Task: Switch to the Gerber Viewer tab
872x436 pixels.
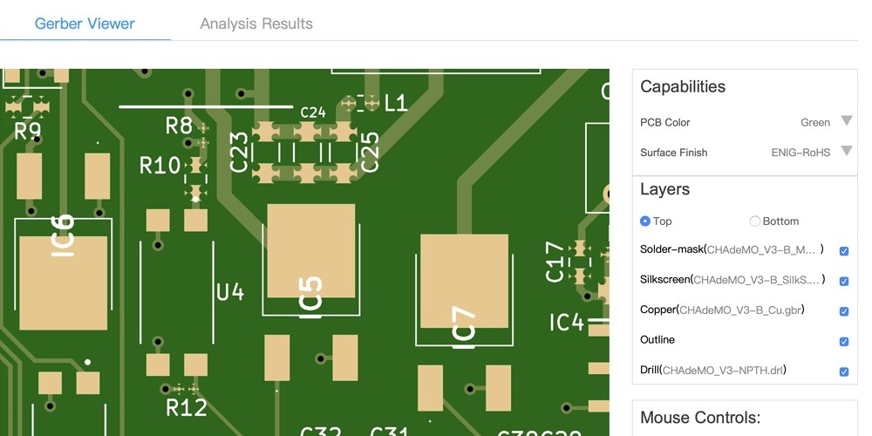Action: point(85,24)
